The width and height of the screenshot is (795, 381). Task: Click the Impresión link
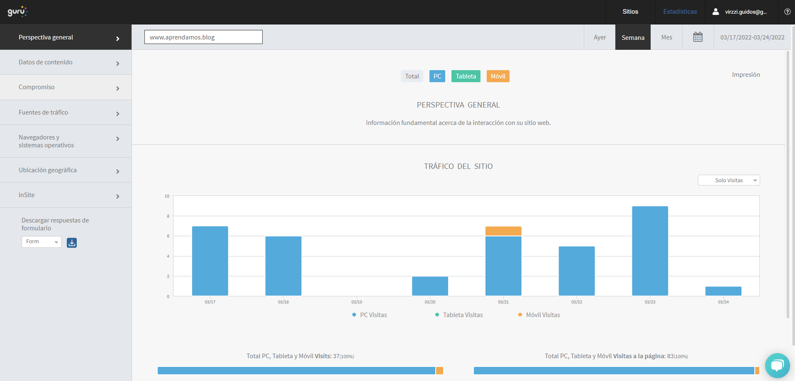(746, 75)
